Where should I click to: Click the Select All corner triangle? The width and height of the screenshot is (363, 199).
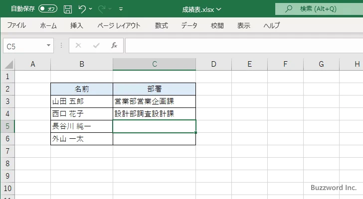coord(8,64)
